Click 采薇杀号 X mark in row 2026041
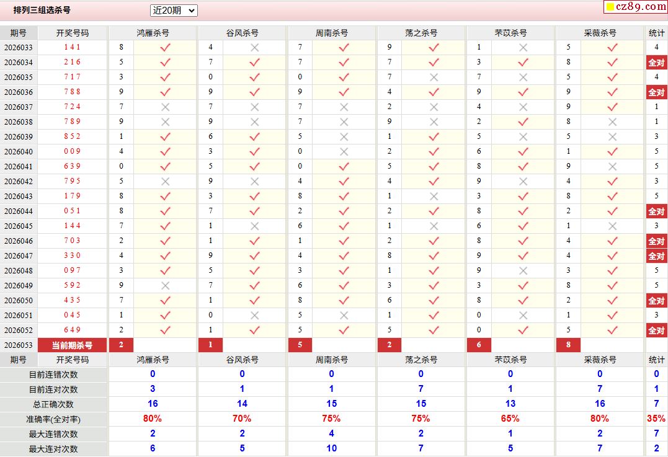Viewport: 668px width, 457px height. click(612, 166)
